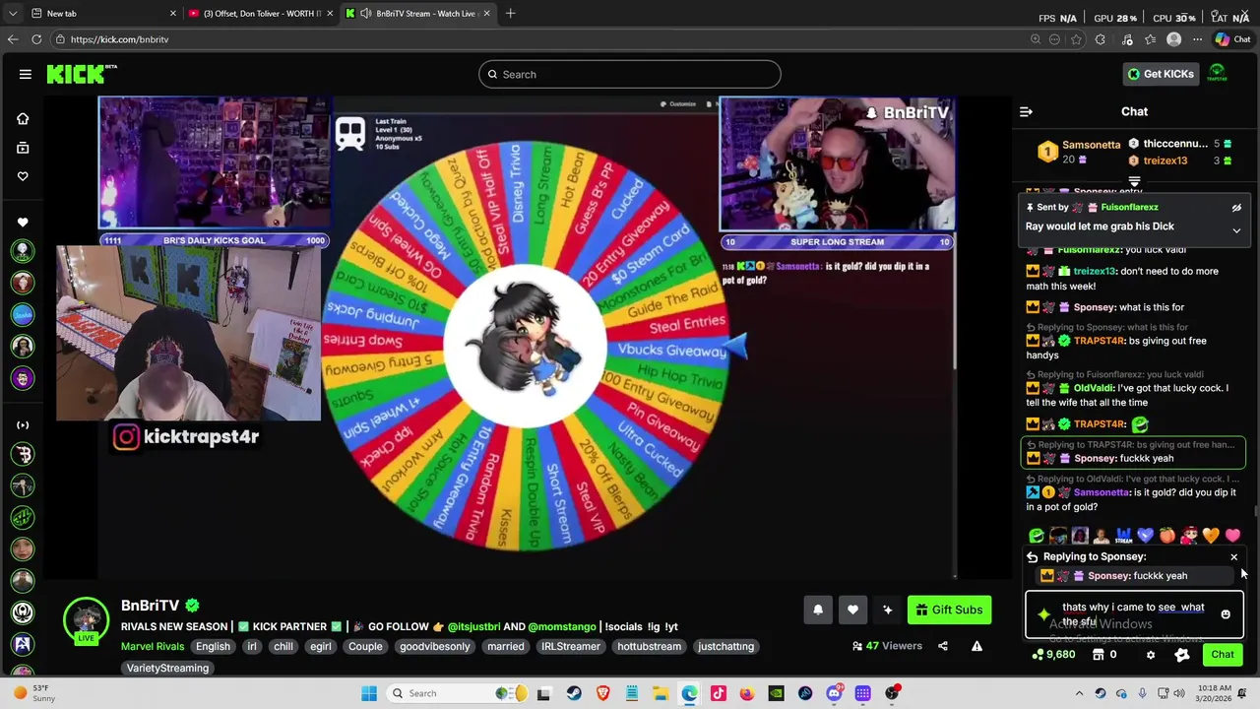Open BnBriTV channel avatar
Image resolution: width=1260 pixels, height=709 pixels.
[x=87, y=620]
